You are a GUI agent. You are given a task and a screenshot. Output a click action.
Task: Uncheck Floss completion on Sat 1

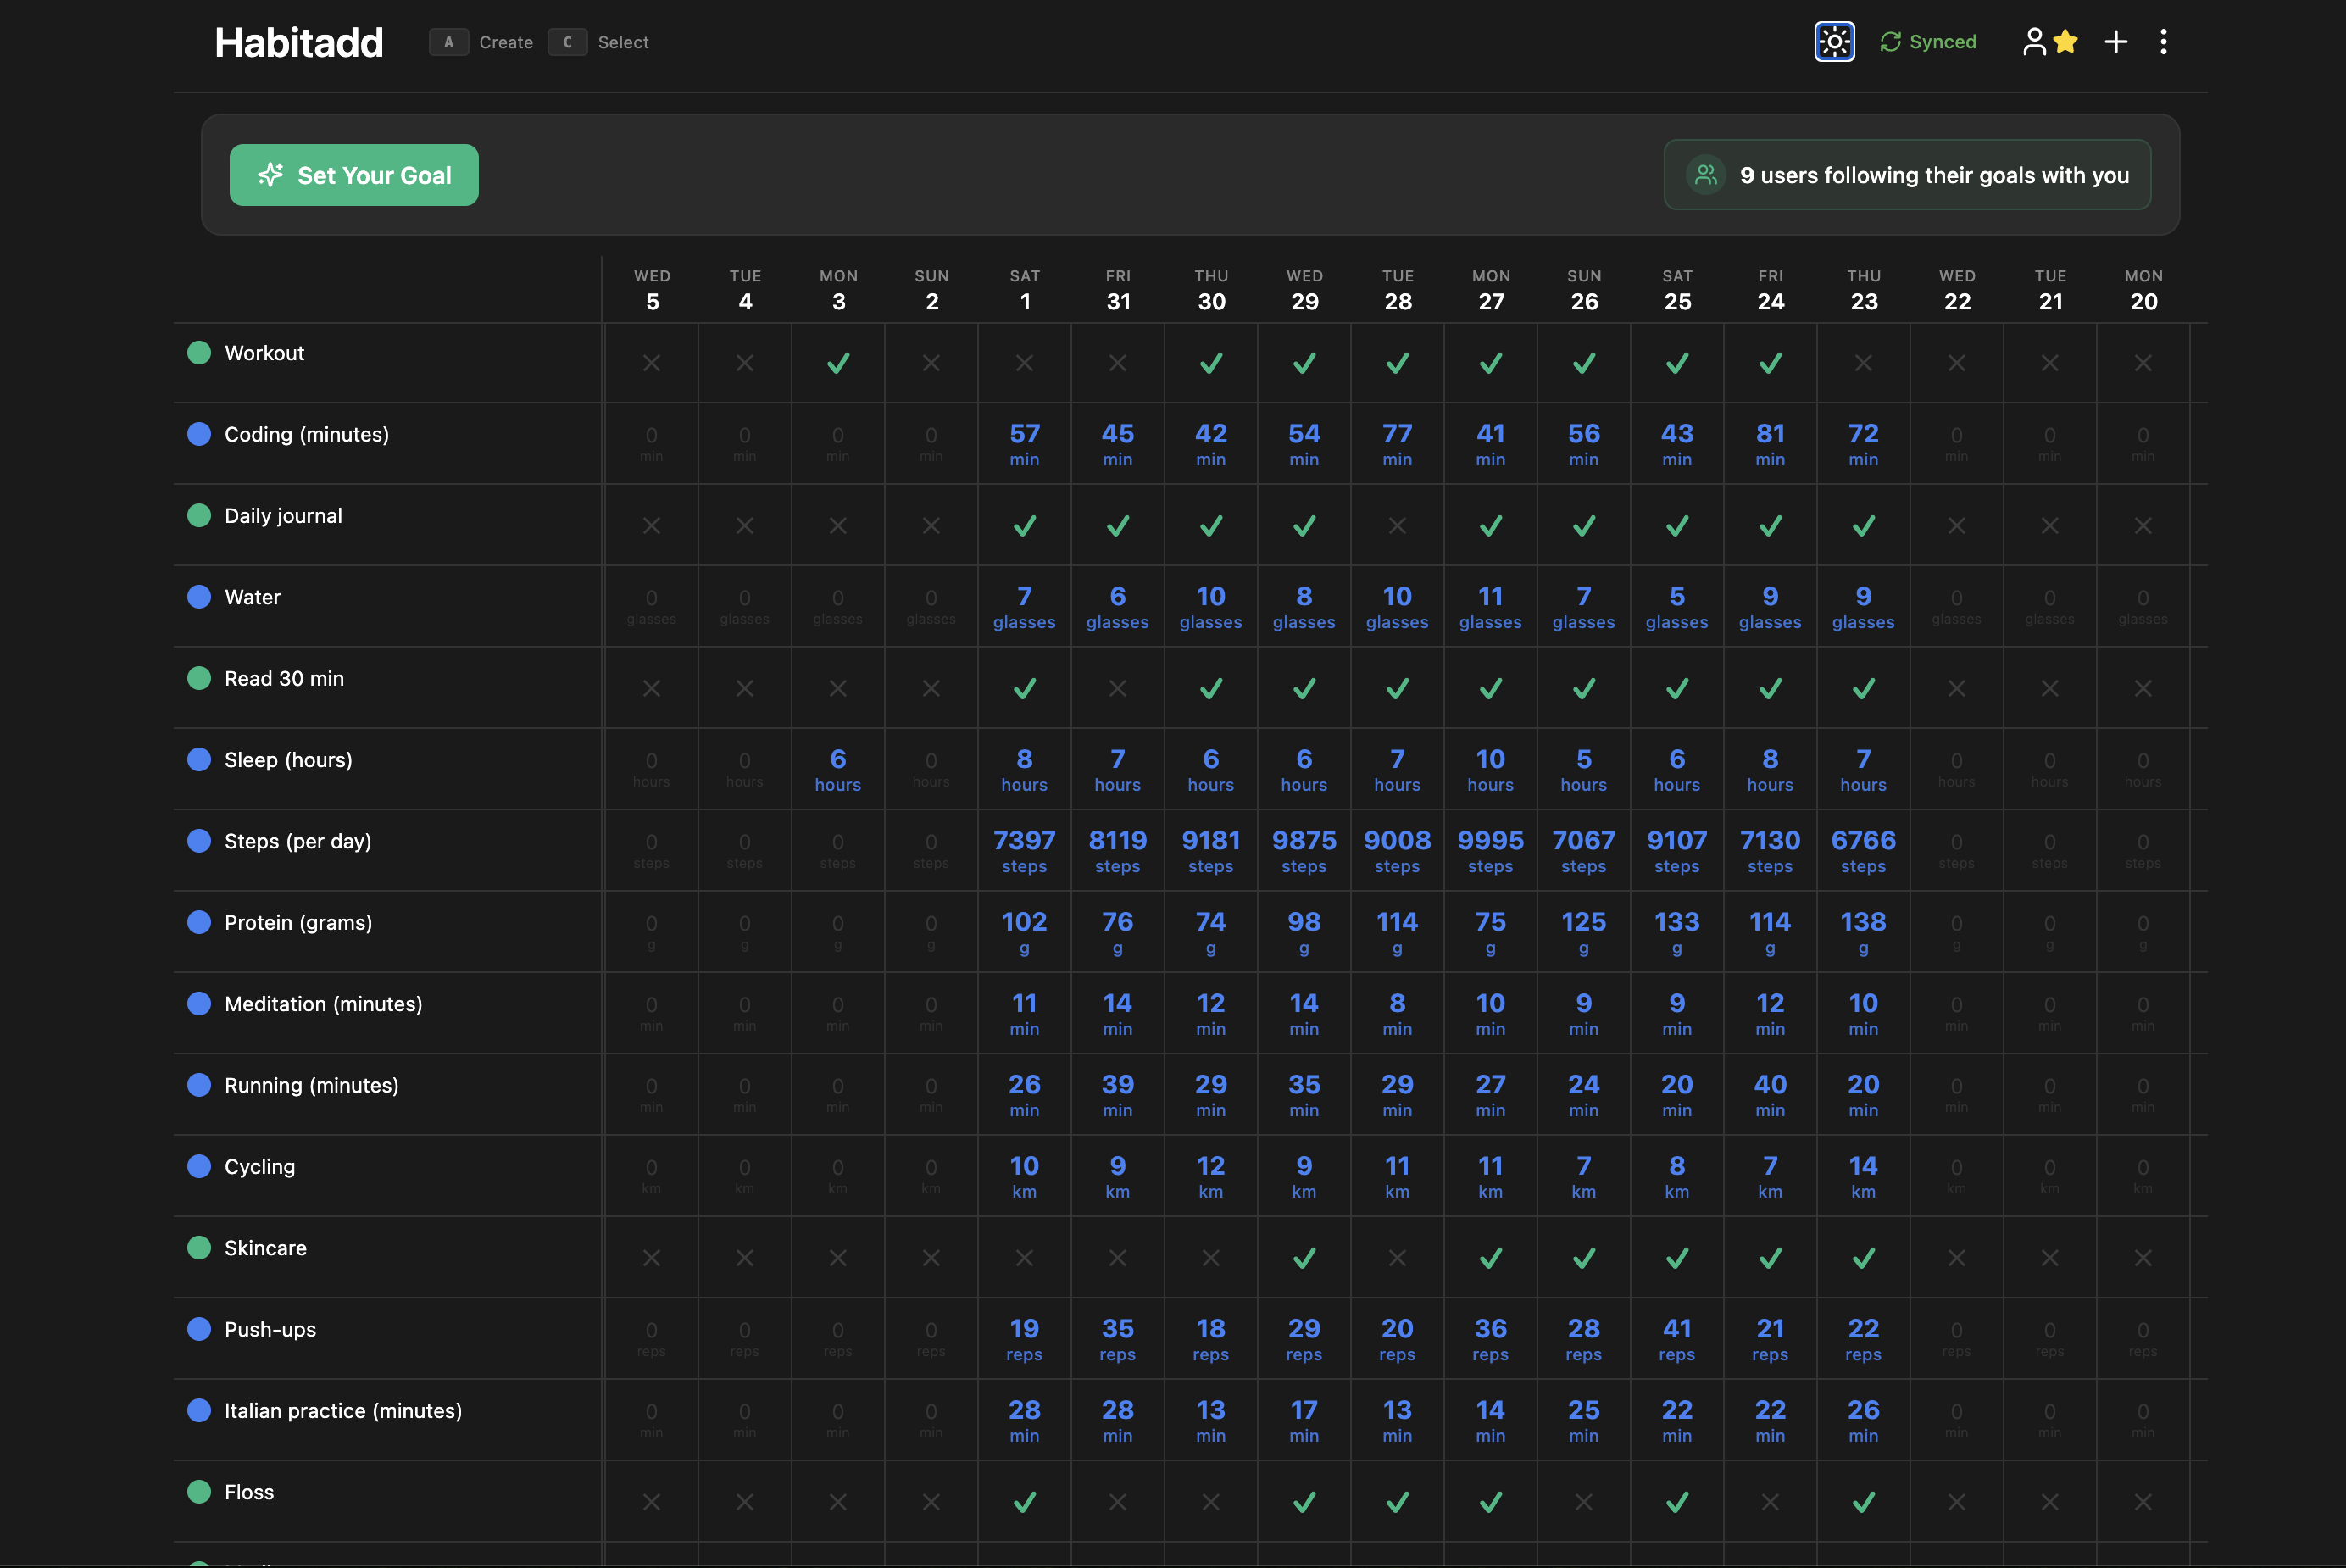click(x=1024, y=1501)
